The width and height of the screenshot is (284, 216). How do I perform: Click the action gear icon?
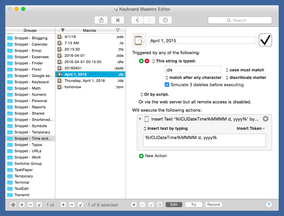[x=265, y=119]
